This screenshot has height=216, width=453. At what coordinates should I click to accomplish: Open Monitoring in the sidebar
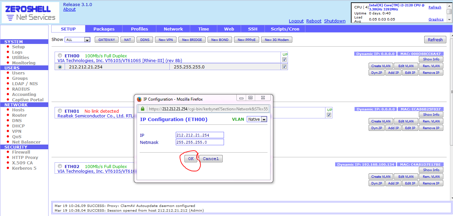[23, 63]
